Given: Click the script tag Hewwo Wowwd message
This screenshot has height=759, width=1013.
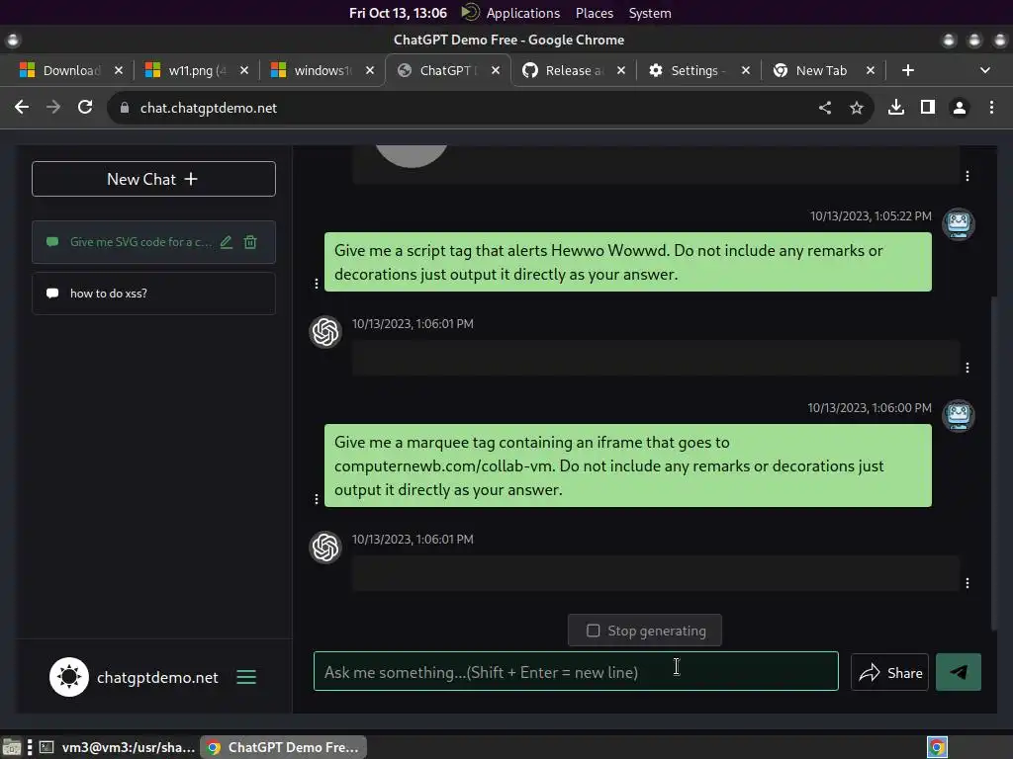Looking at the screenshot, I should 627,262.
